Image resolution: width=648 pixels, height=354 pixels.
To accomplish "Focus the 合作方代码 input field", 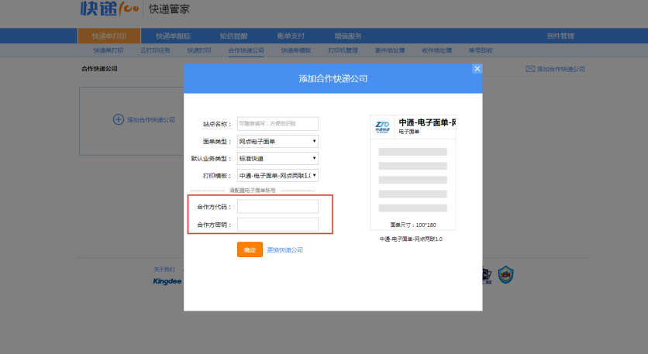I will pos(277,207).
